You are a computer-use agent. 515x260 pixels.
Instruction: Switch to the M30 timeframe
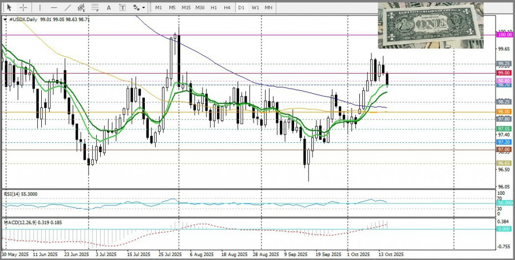click(x=200, y=7)
